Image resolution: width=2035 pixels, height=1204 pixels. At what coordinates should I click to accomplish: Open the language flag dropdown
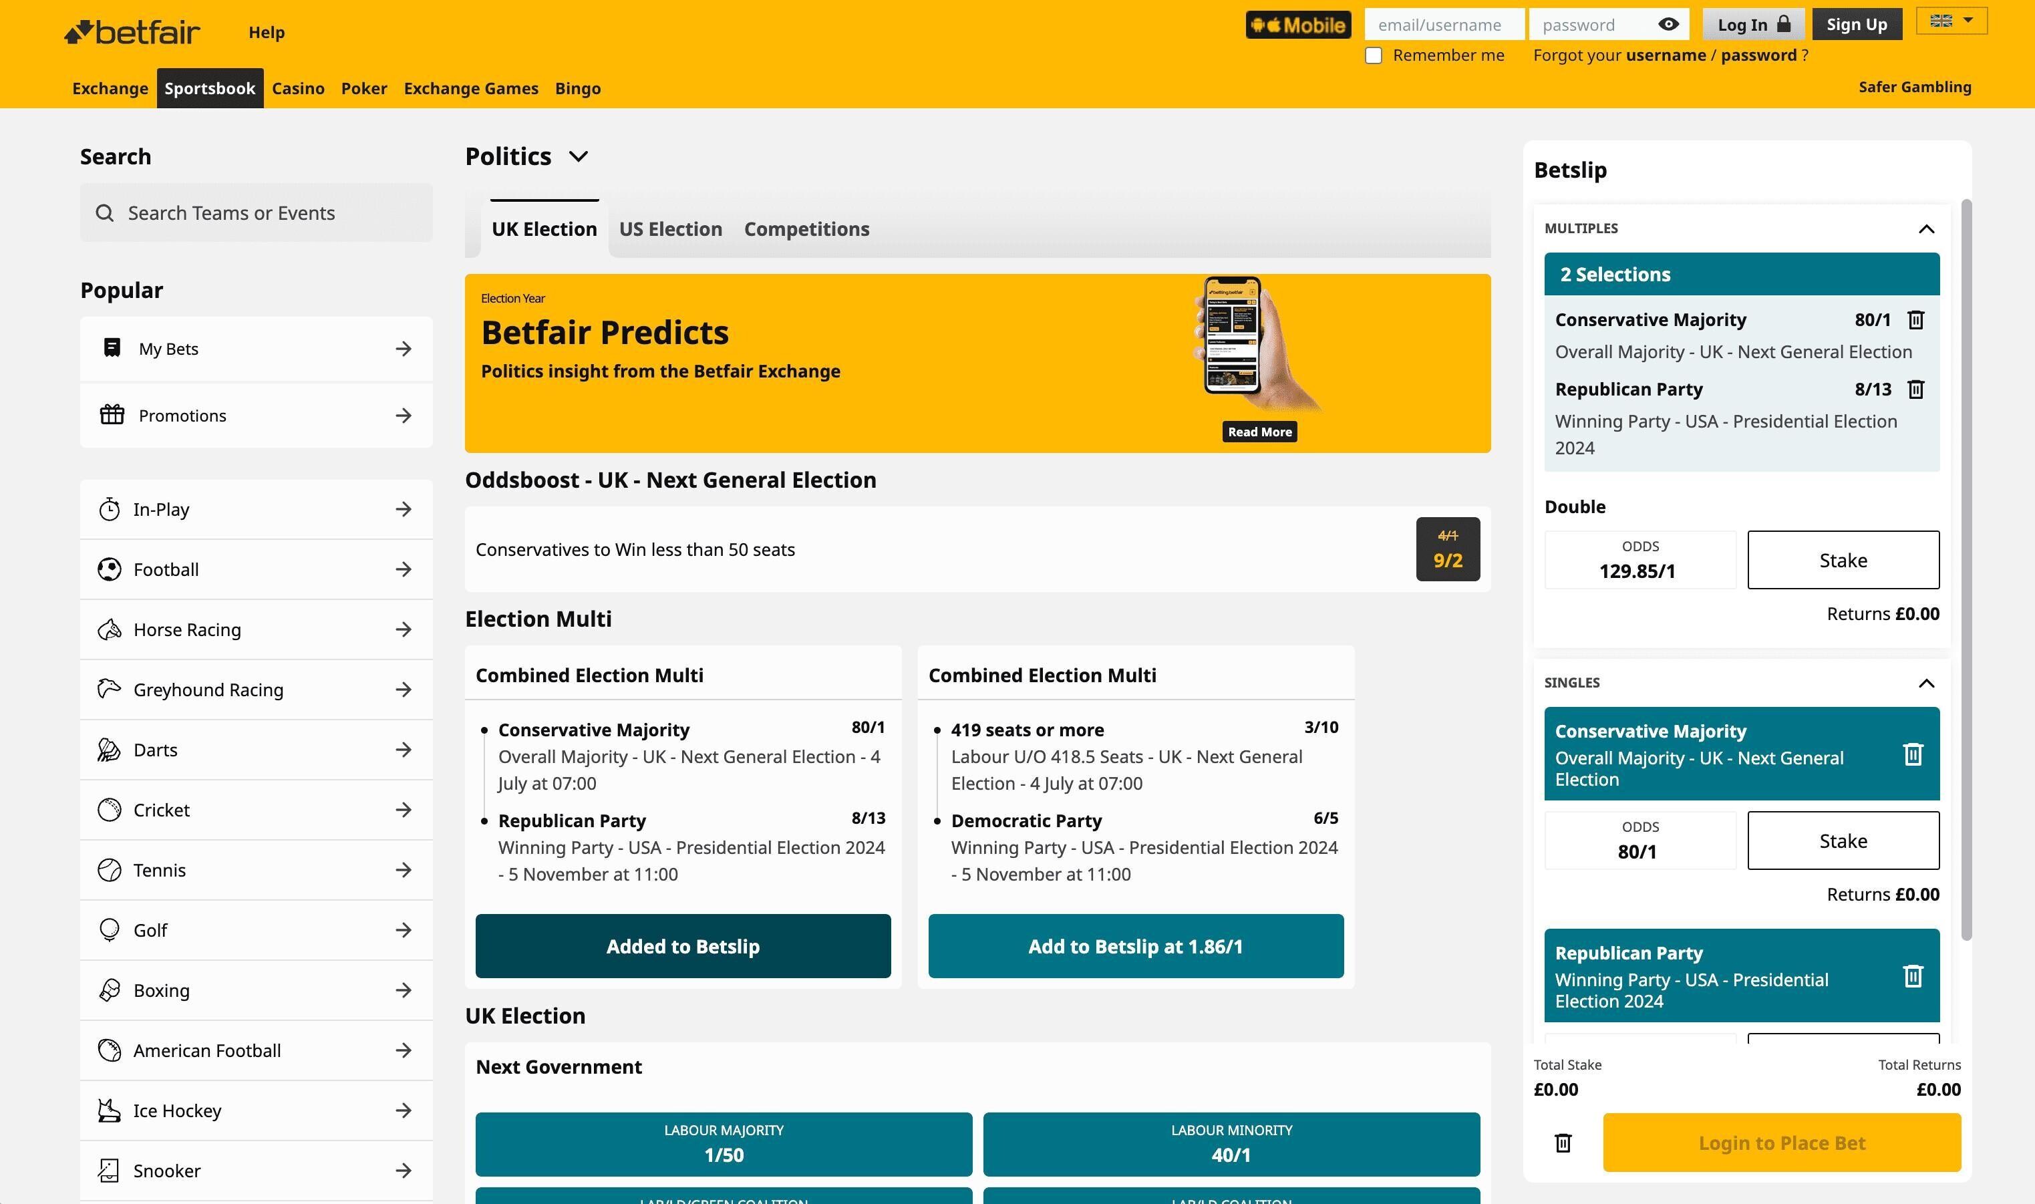tap(1951, 21)
